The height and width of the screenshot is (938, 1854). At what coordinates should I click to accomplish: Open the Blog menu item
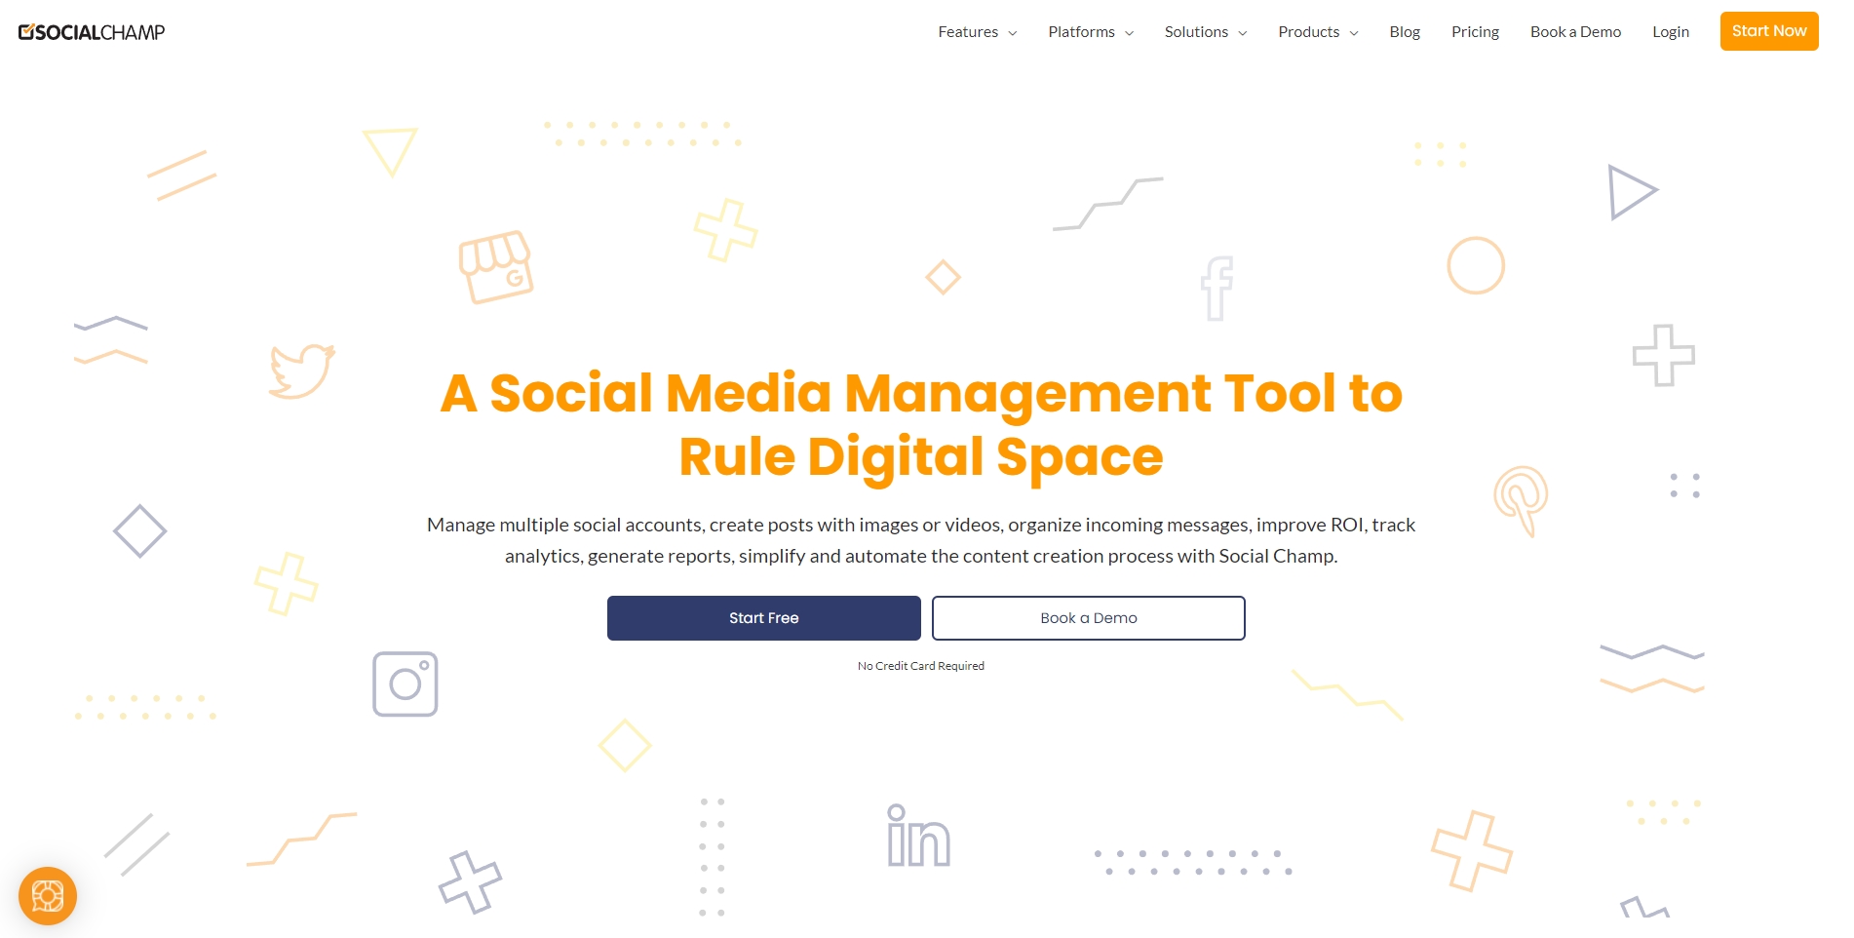(1405, 32)
